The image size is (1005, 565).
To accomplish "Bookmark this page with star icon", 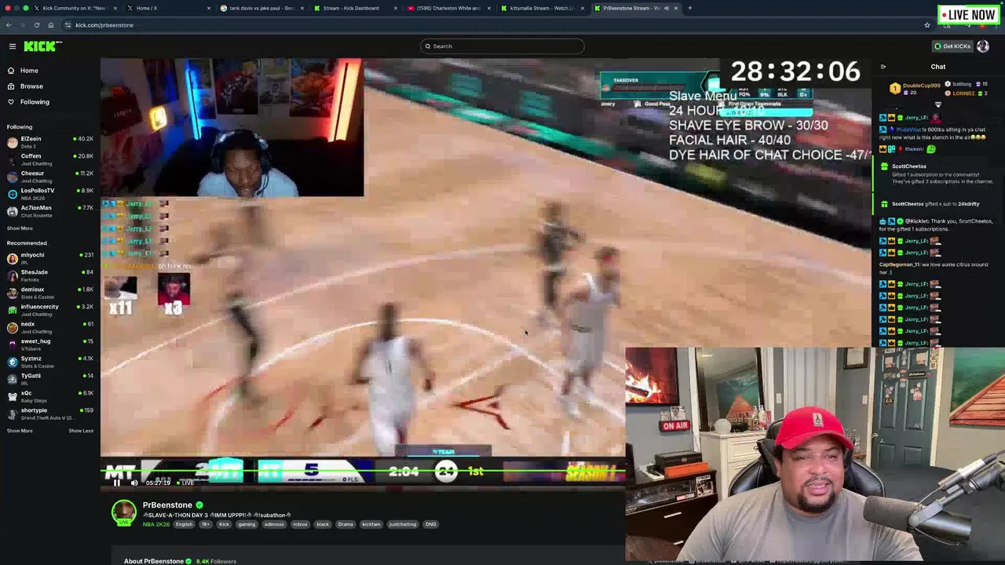I will (x=927, y=25).
